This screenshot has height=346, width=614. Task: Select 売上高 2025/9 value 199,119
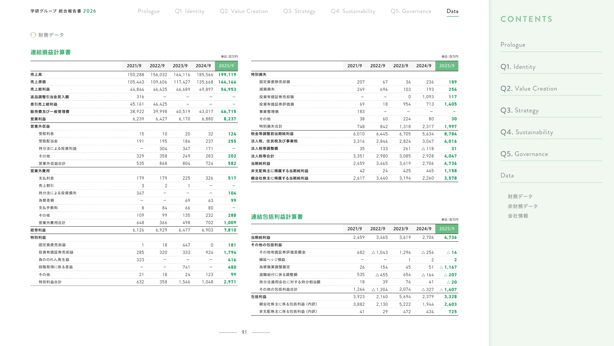click(227, 75)
